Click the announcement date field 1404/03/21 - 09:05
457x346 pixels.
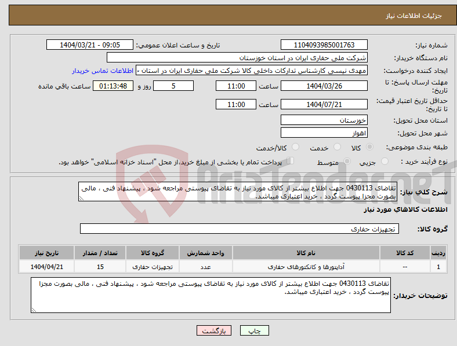(x=90, y=45)
